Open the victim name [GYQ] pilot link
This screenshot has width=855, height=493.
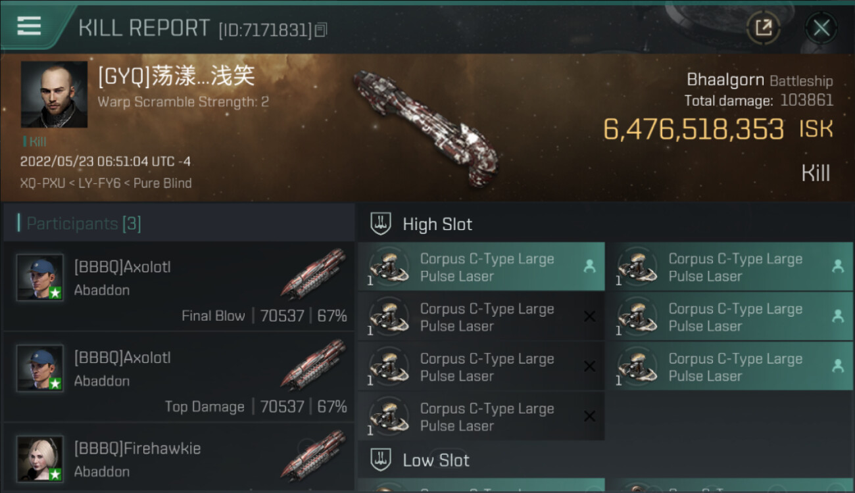[x=176, y=77]
